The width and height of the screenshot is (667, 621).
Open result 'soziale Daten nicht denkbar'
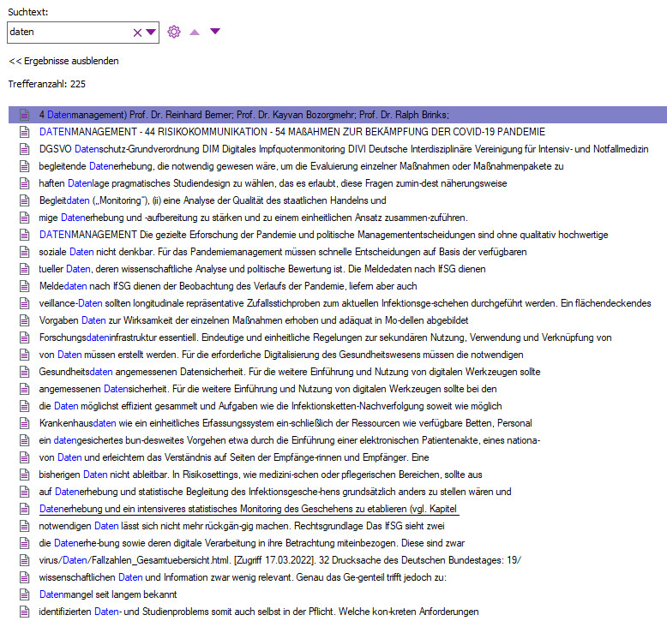[283, 252]
